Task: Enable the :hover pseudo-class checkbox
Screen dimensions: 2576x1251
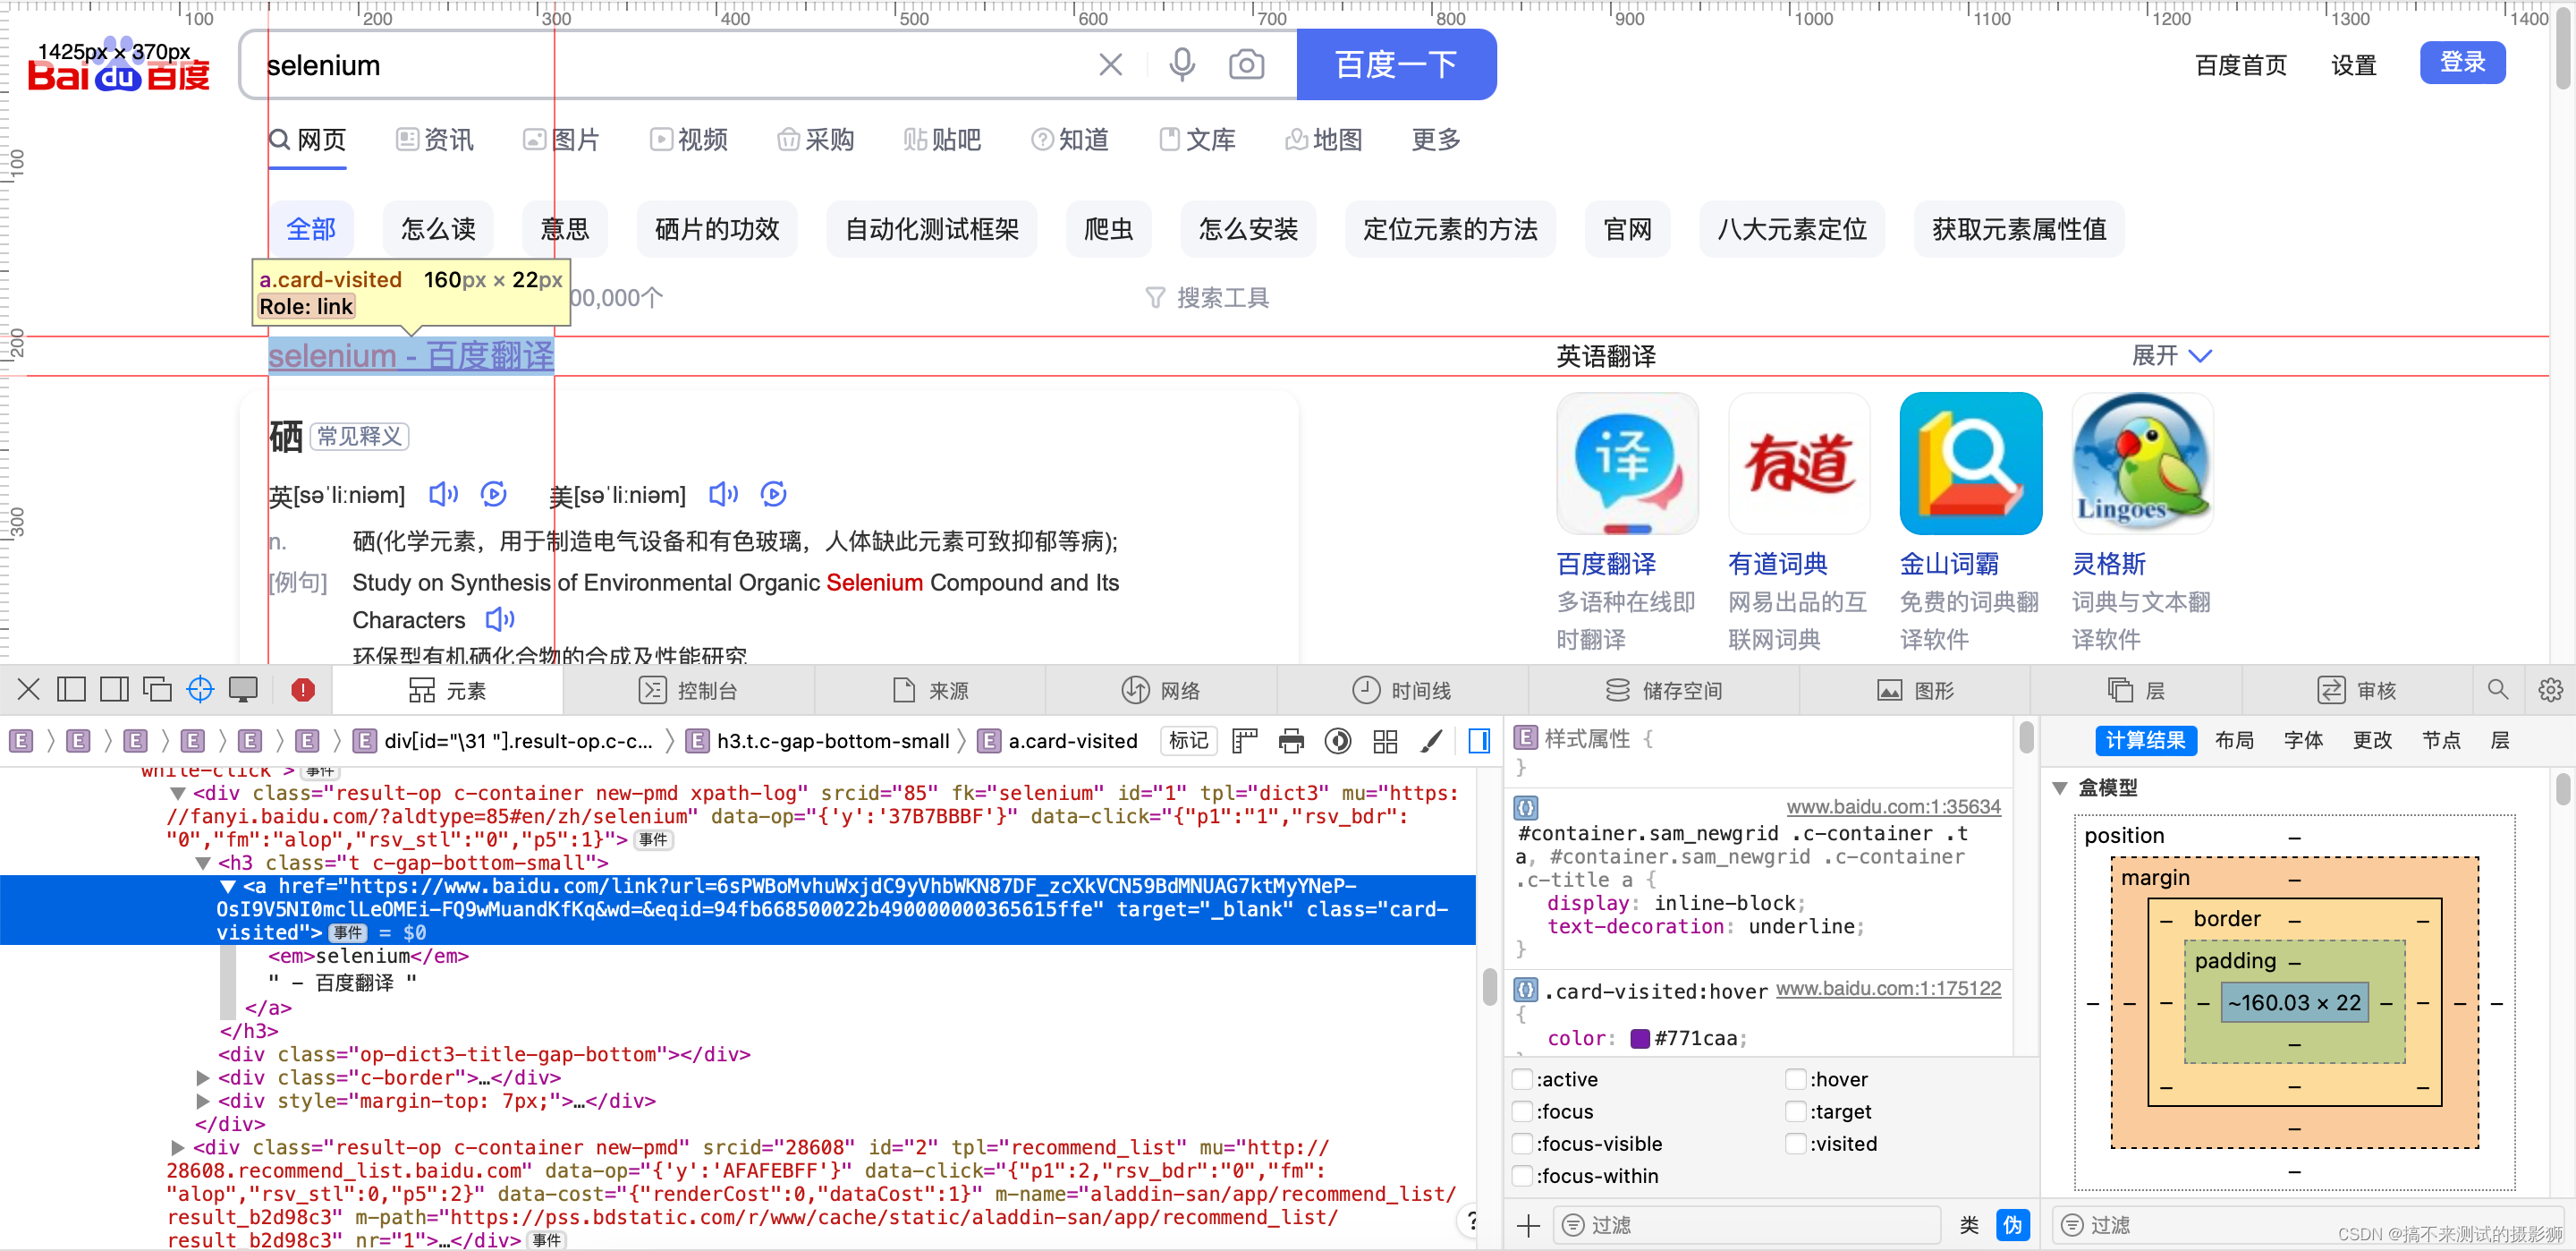Action: click(1794, 1079)
